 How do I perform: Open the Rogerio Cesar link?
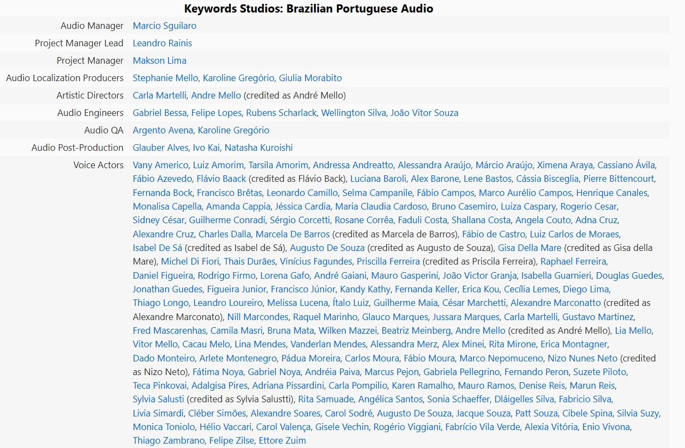click(588, 206)
